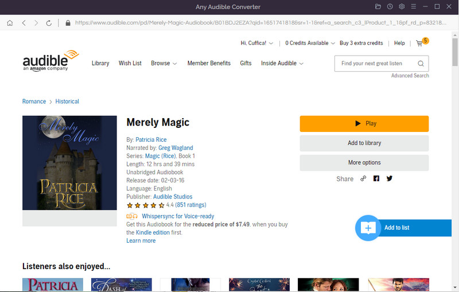Click More options button
This screenshot has width=459, height=292.
click(364, 163)
